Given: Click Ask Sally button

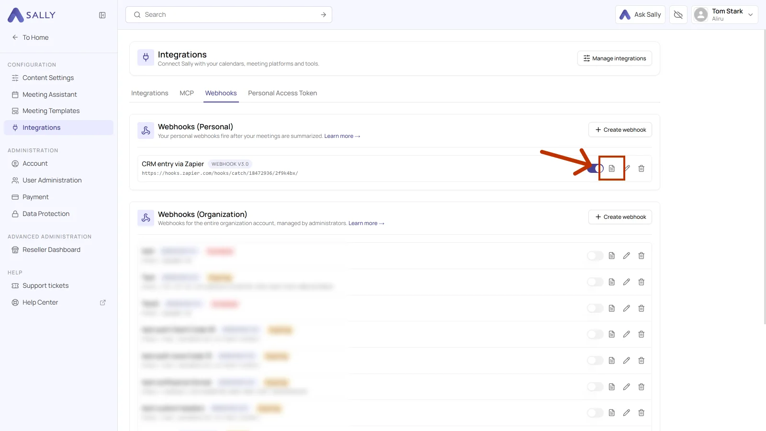Looking at the screenshot, I should (640, 15).
